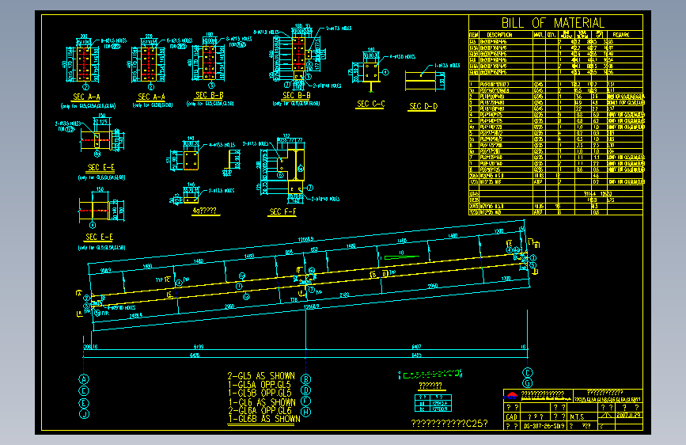Viewport: 686px width, 445px height.
Task: Select the 4a????? detail label
Action: coord(204,211)
